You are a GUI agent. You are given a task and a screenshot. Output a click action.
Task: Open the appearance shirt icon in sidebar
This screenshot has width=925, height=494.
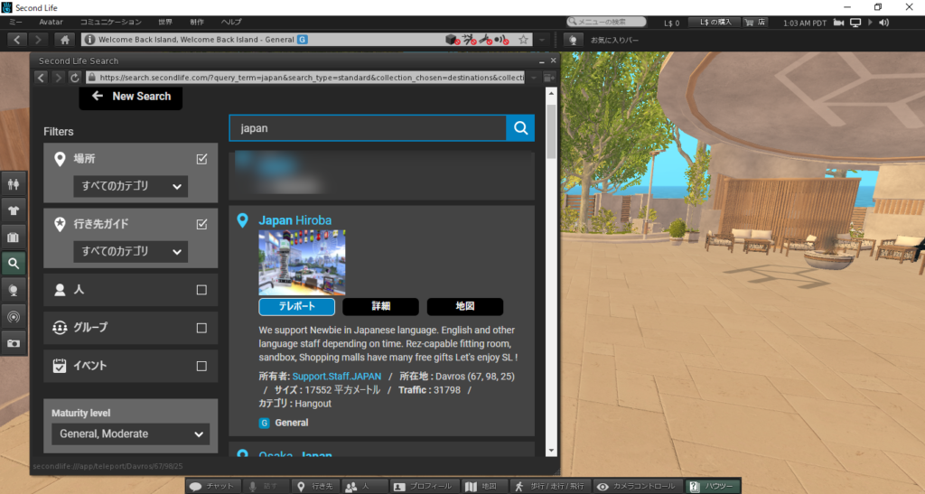14,210
